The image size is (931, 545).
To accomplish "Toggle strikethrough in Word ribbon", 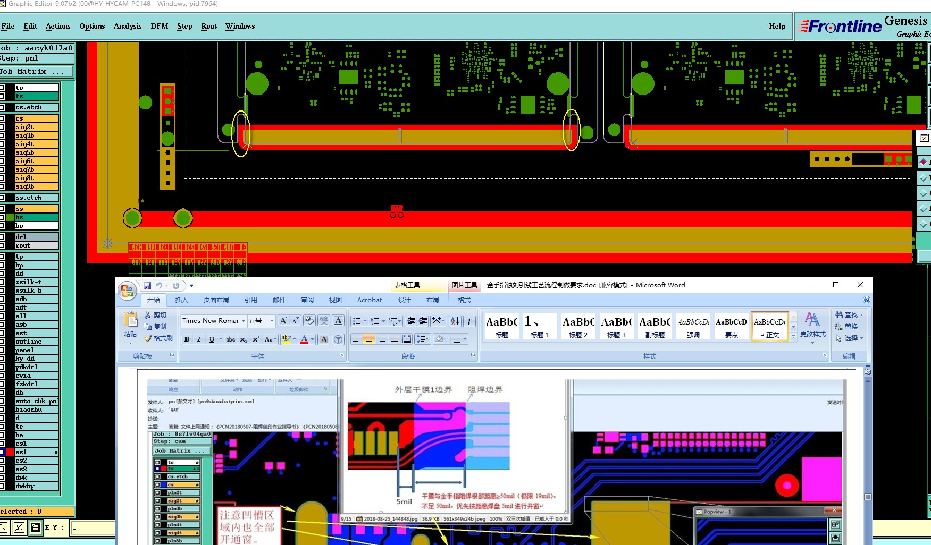I will point(230,339).
